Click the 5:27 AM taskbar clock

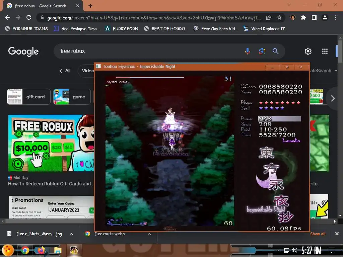click(x=311, y=250)
